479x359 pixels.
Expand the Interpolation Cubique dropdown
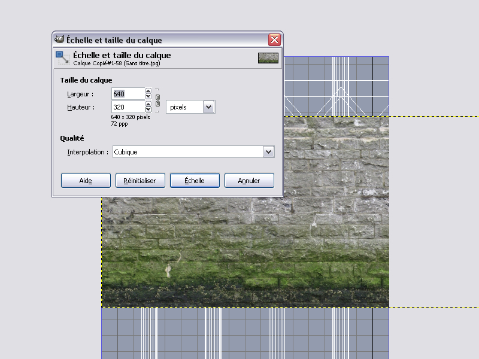point(268,152)
